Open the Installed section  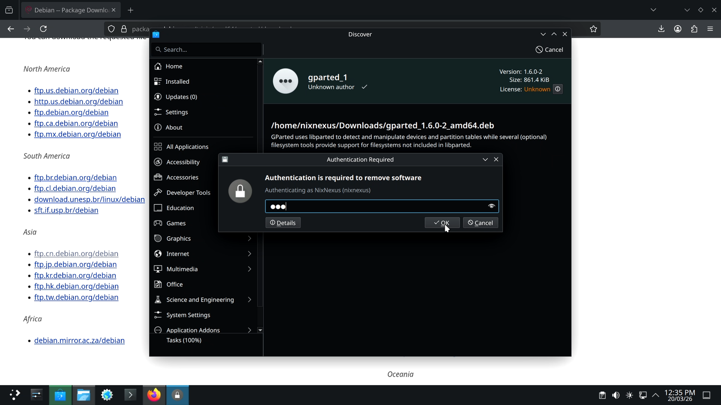coord(203,81)
